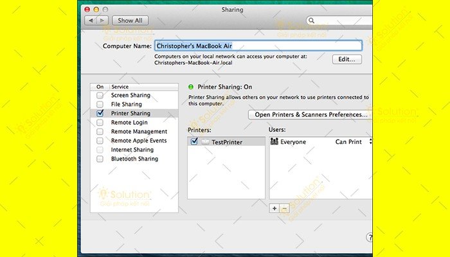The image size is (450, 257).
Task: Click the Show All button
Action: (130, 21)
